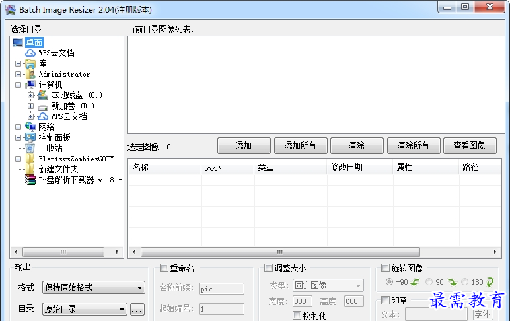Click the 起始编号 starting number field

[x=221, y=308]
